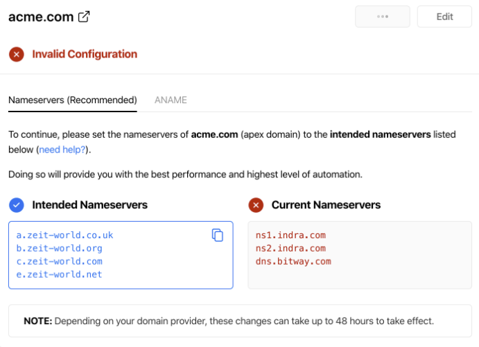Select the Invalid Configuration status text
Image resolution: width=479 pixels, height=347 pixels.
point(85,54)
